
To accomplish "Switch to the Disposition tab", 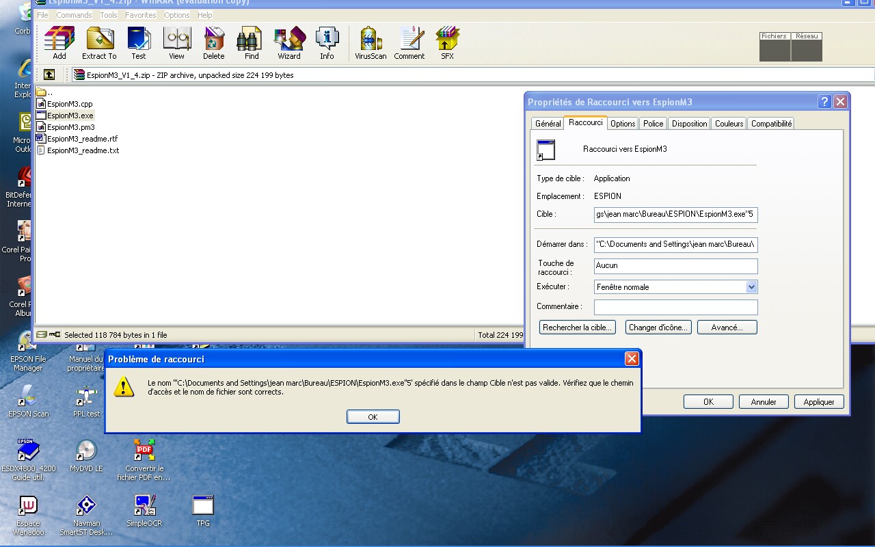I will point(689,124).
